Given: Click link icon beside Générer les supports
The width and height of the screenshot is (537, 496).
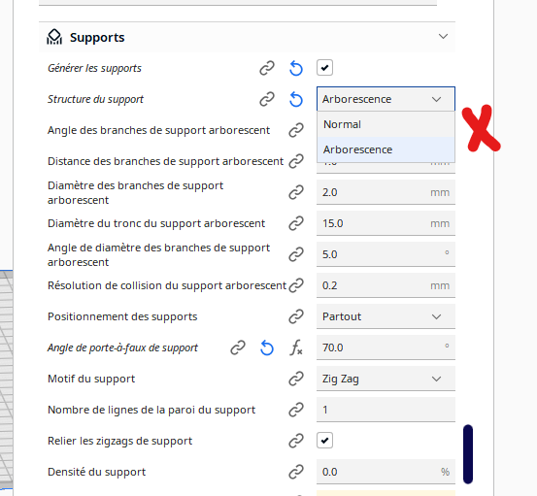Looking at the screenshot, I should point(267,68).
